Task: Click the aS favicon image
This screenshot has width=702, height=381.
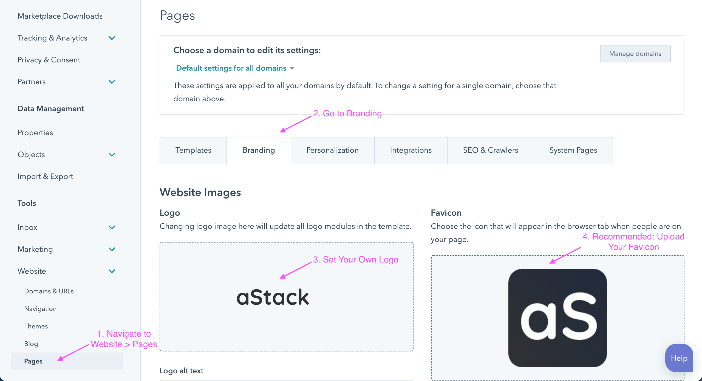Action: coord(557,318)
